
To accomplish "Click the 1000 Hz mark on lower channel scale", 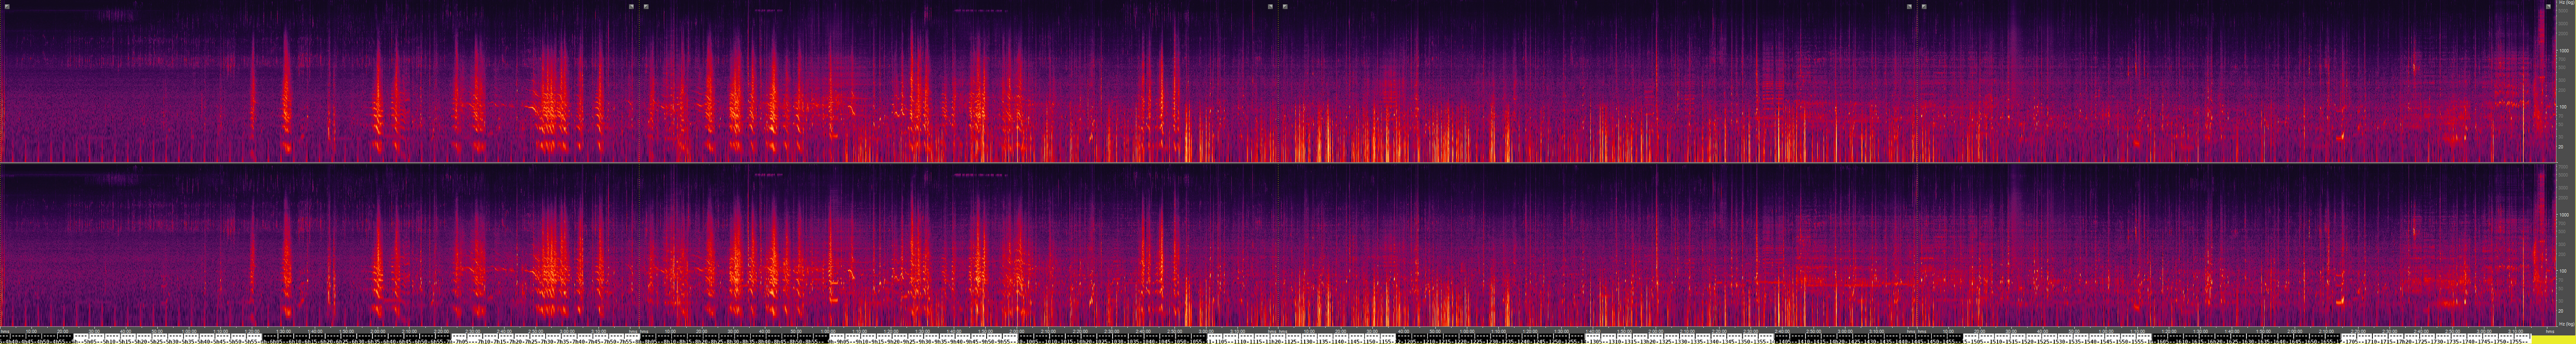I will pos(2563,215).
